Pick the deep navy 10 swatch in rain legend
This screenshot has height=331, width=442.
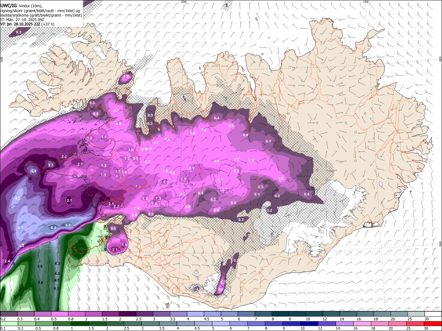point(308,323)
